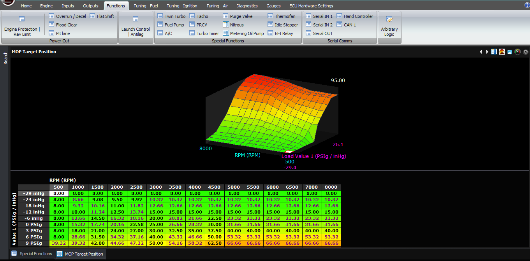The image size is (530, 261).
Task: Go to next map with right arrow
Action: click(x=487, y=52)
